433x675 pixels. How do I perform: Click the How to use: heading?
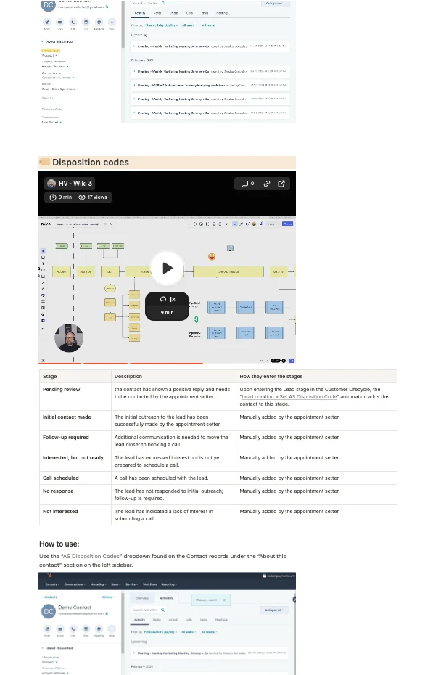point(59,544)
